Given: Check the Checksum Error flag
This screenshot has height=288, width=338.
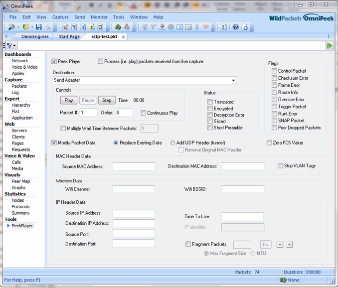Looking at the screenshot, I should (274, 78).
